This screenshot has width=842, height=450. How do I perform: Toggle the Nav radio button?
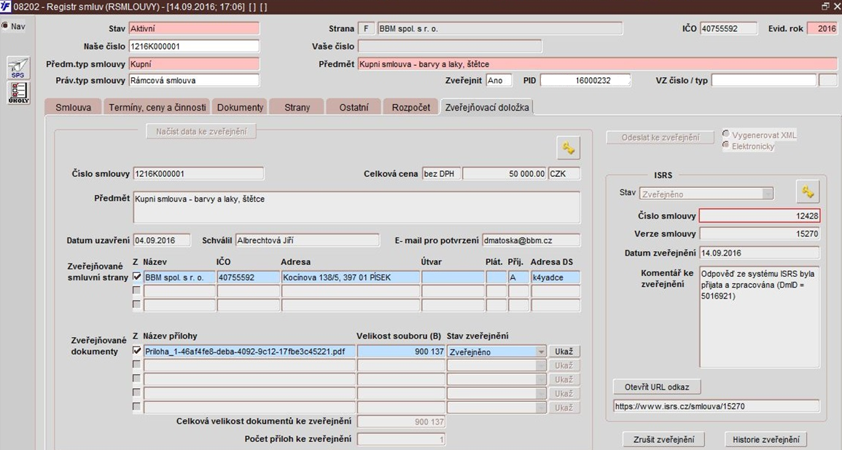5,26
